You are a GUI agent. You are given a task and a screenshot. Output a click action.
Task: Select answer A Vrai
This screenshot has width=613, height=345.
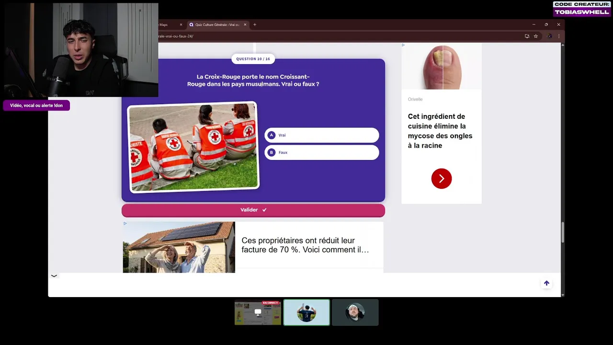[321, 135]
